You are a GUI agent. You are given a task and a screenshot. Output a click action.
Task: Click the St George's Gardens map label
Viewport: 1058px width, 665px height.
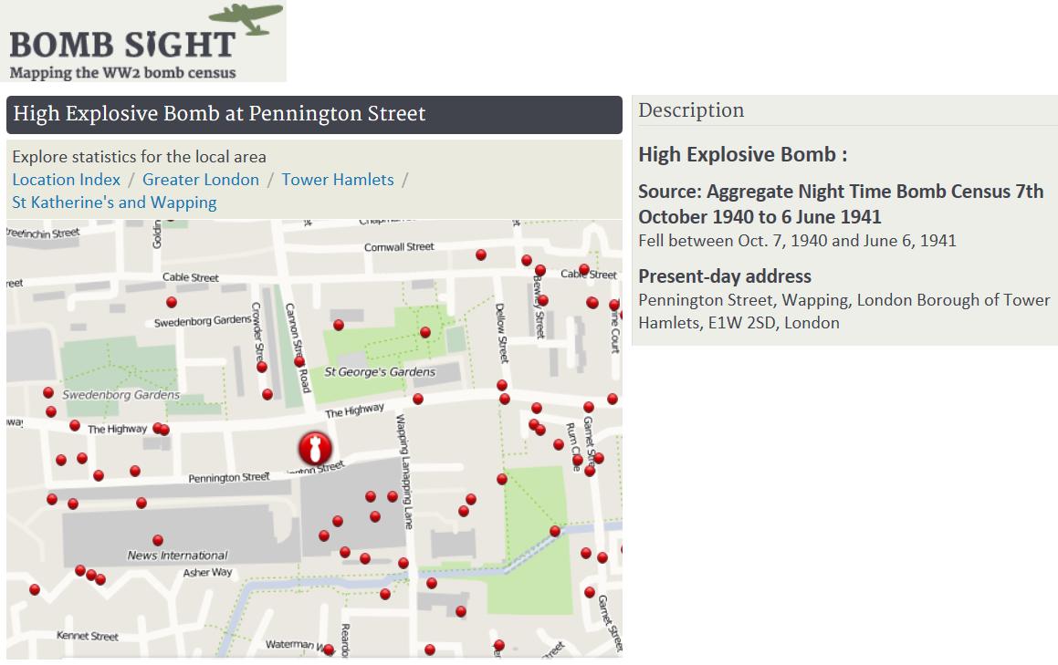tap(380, 371)
